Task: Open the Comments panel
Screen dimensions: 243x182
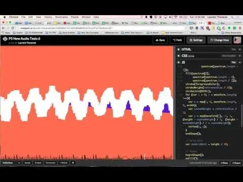Action: pos(51,163)
